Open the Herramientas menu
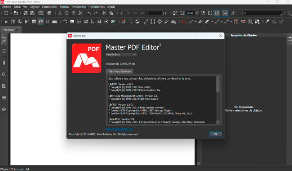The width and height of the screenshot is (292, 171). [97, 7]
